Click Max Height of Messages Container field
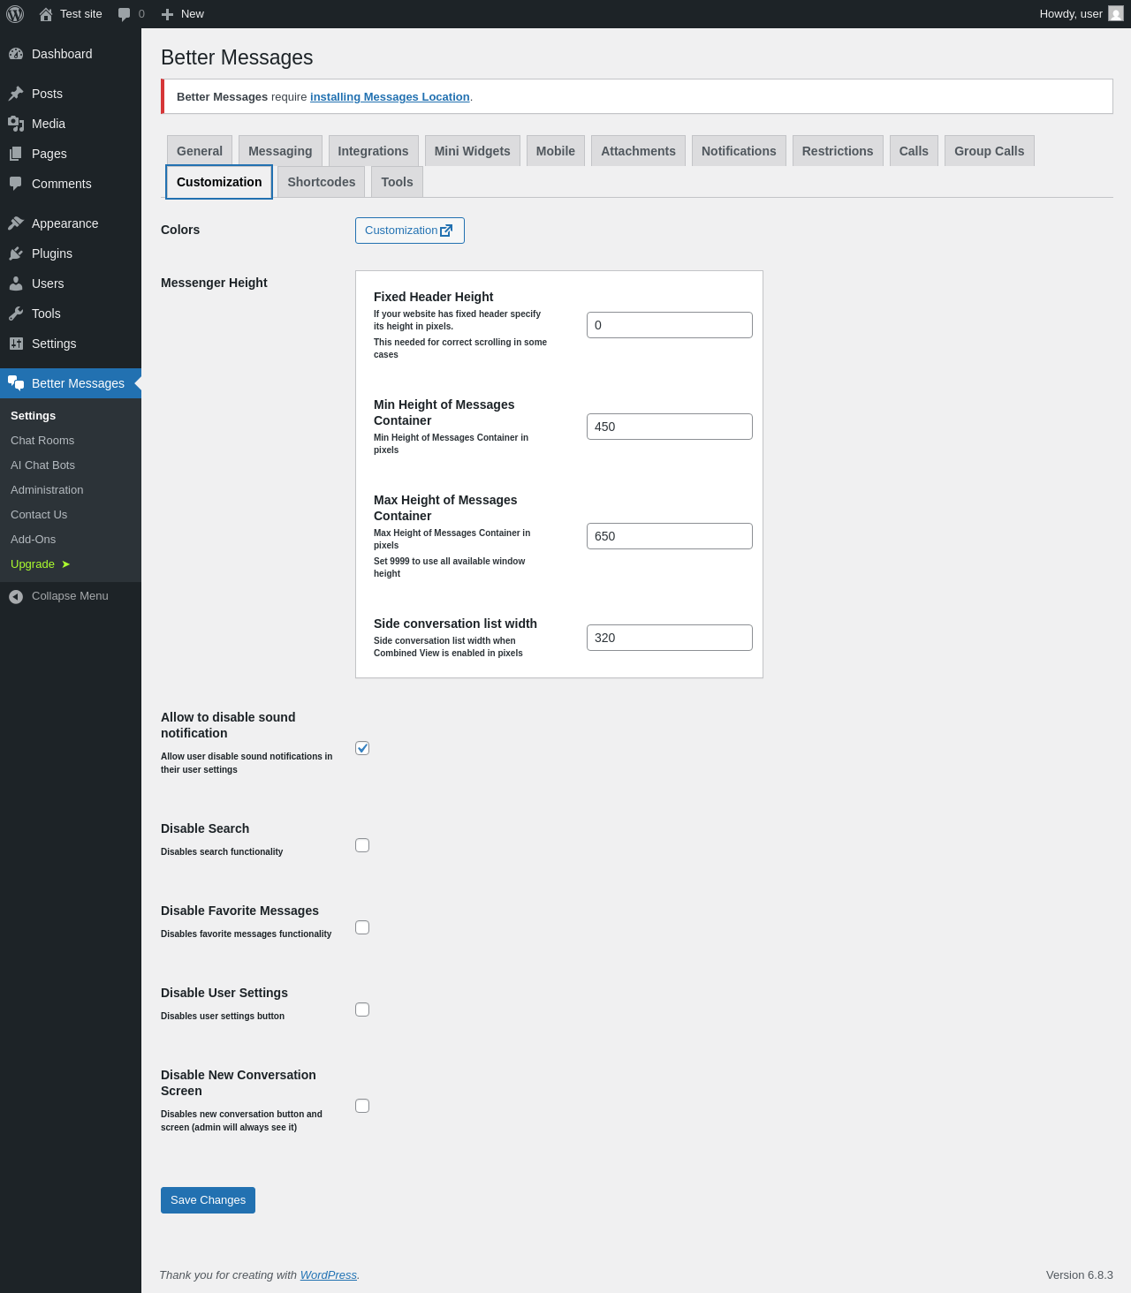 click(x=670, y=536)
